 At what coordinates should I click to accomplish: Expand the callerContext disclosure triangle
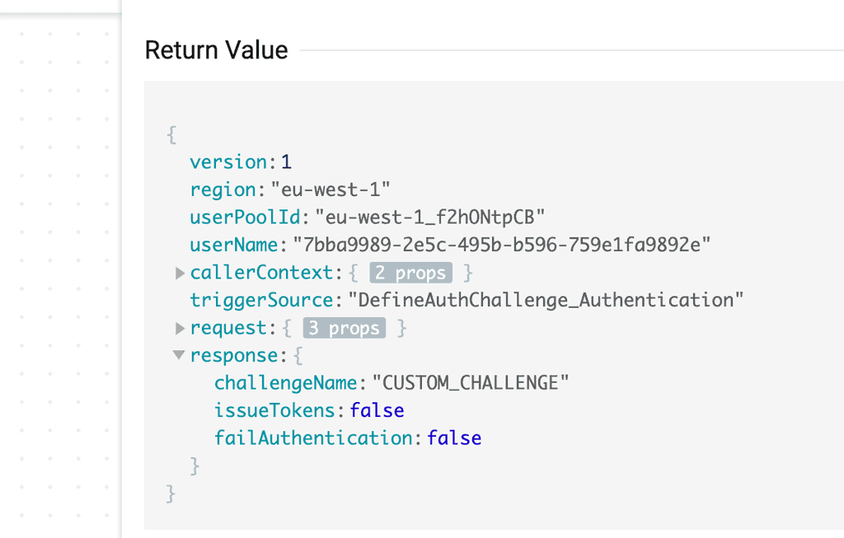pos(180,273)
